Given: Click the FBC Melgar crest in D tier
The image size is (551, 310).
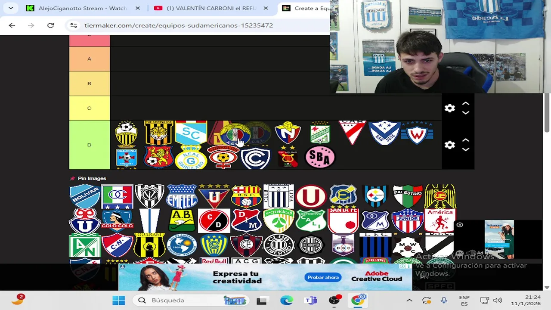Looking at the screenshot, I should [x=288, y=157].
